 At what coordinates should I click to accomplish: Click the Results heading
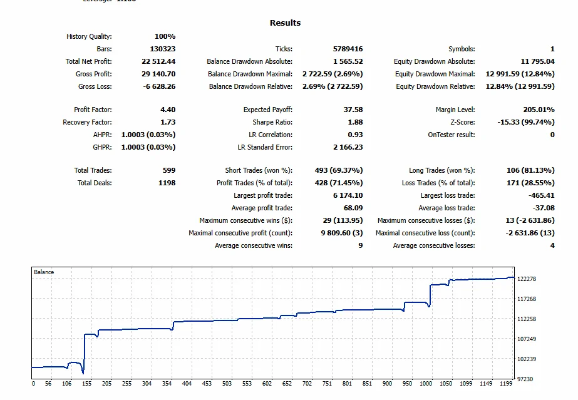tap(286, 23)
